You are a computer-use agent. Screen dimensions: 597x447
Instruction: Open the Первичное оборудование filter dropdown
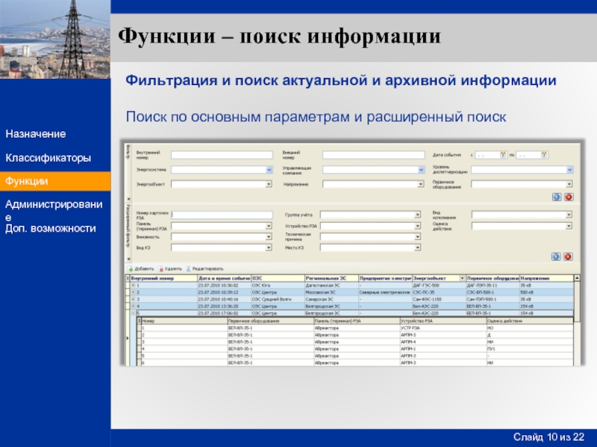569,184
